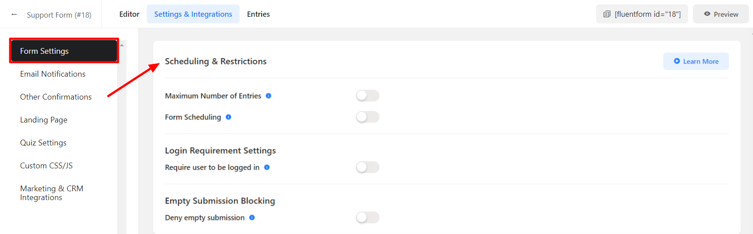
Task: Click info icon beside Require user to be logged in
Action: click(x=267, y=167)
